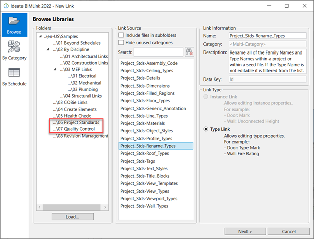Click the binoculars search icon
This screenshot has height=239, width=314.
[189, 52]
